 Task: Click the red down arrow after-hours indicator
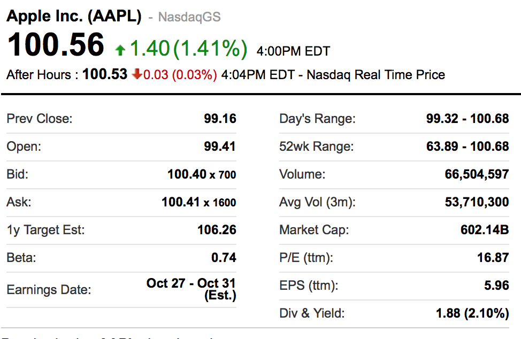pyautogui.click(x=136, y=75)
